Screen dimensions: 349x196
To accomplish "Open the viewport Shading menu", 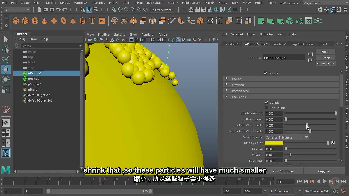I will (x=104, y=35).
